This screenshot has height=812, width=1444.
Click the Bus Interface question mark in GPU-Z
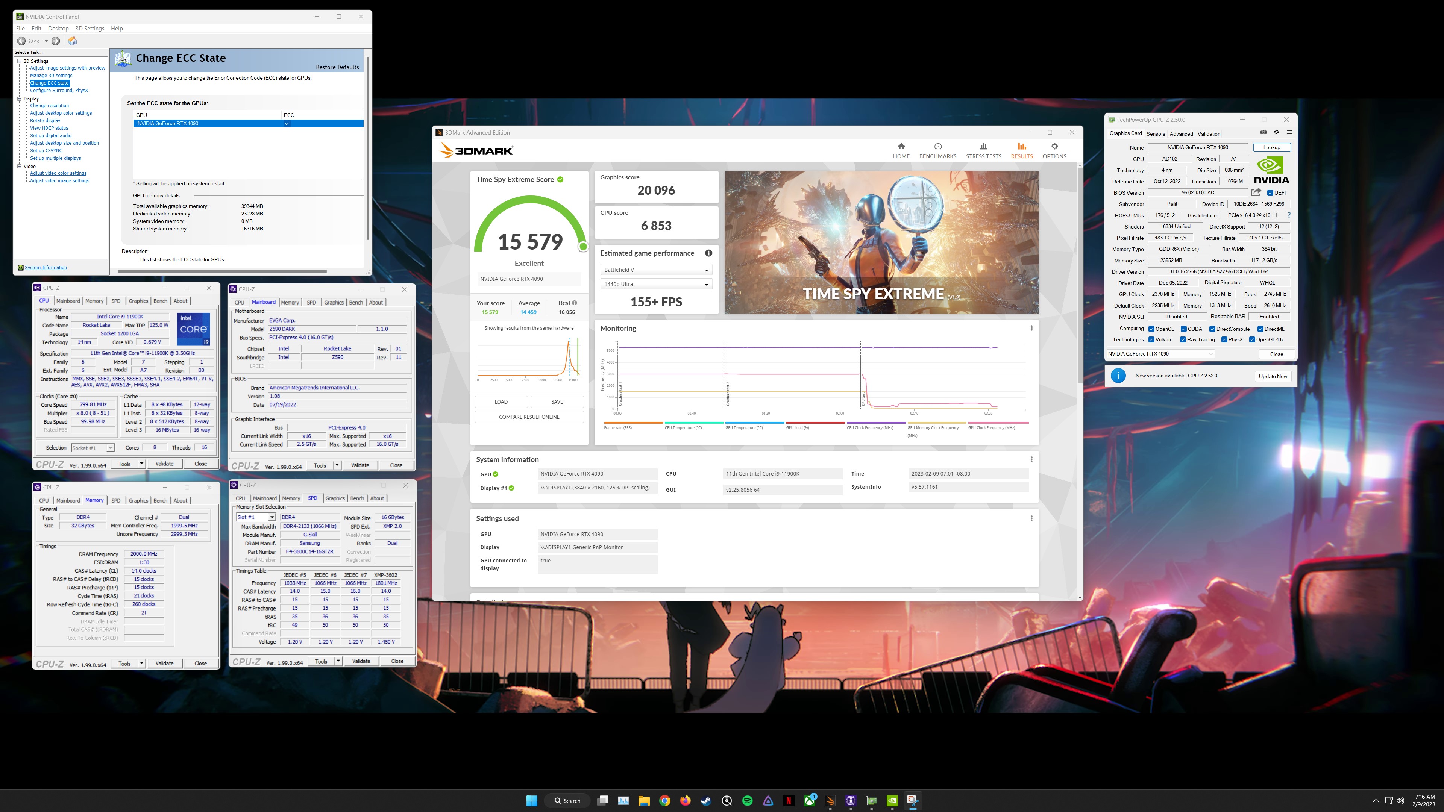coord(1289,215)
